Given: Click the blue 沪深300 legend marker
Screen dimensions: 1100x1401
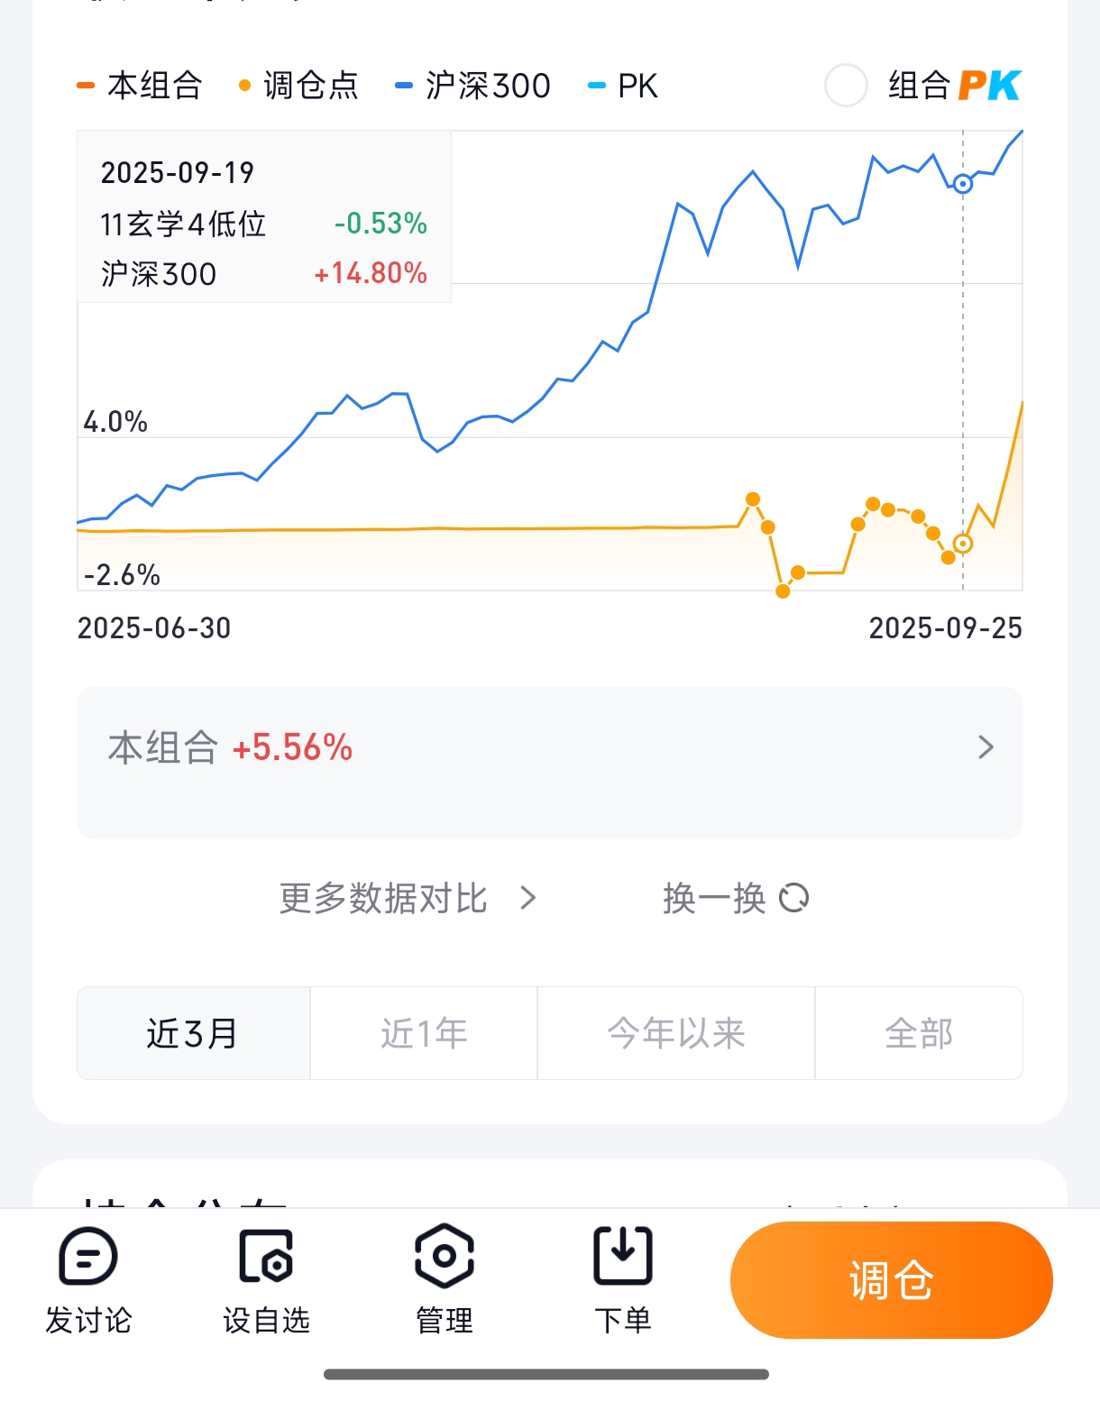Looking at the screenshot, I should tap(404, 86).
